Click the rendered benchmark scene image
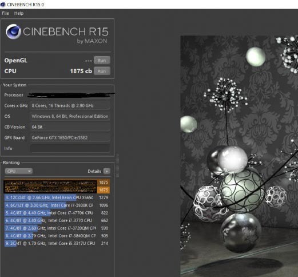 tap(239, 156)
